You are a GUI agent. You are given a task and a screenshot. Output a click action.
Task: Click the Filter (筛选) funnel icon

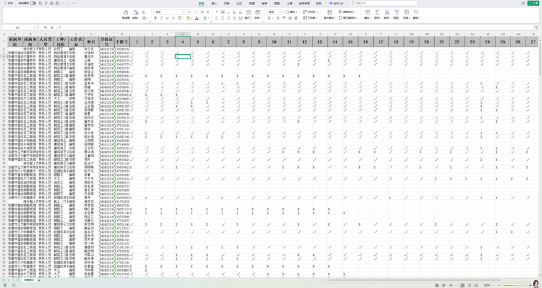397,13
